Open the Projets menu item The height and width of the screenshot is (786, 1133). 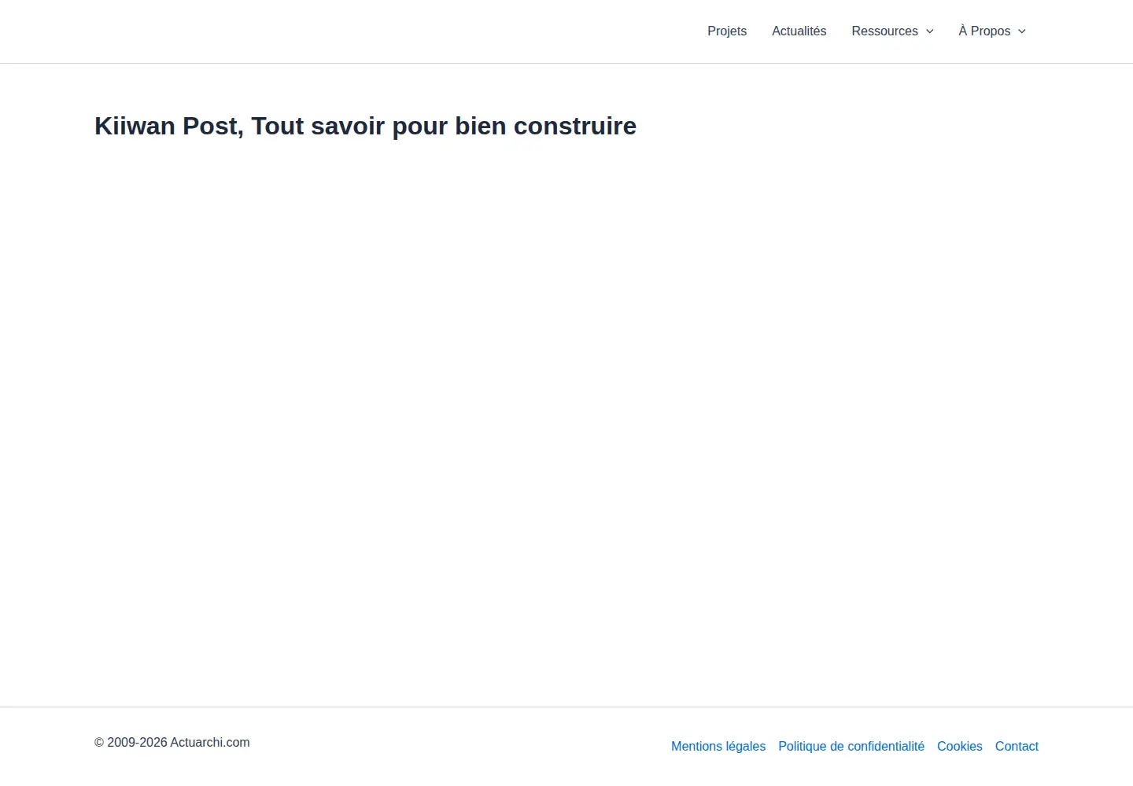pyautogui.click(x=727, y=31)
